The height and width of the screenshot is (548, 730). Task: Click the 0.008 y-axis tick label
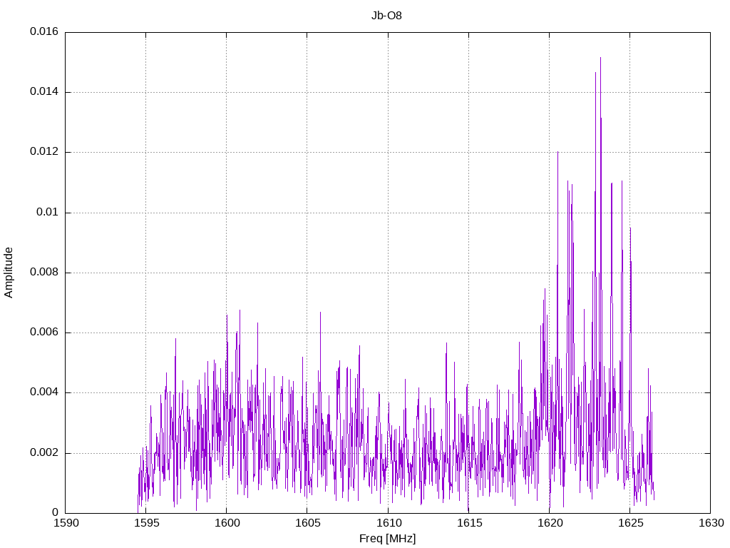pos(44,272)
